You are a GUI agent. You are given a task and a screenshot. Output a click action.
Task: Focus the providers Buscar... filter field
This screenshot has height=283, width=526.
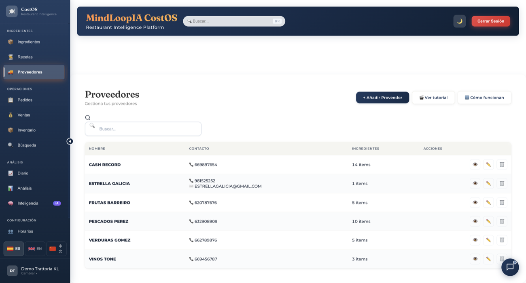(x=143, y=129)
